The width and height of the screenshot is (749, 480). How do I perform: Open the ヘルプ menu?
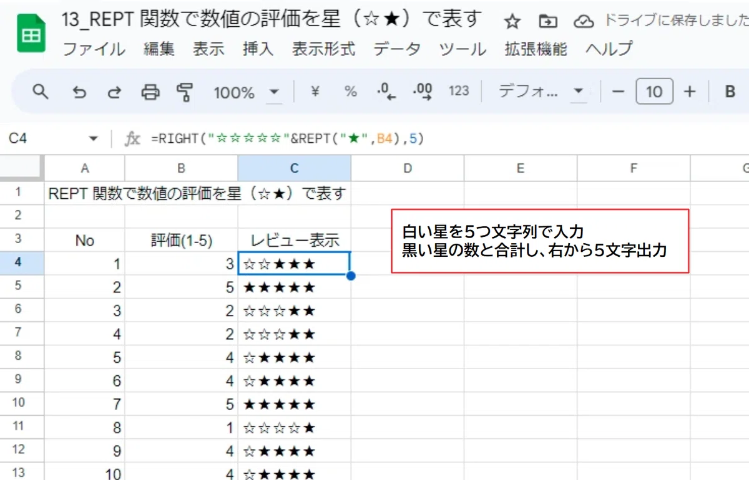pyautogui.click(x=609, y=49)
